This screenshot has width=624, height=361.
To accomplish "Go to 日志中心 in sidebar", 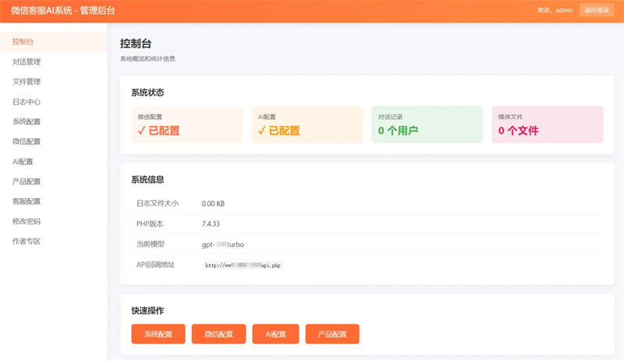I will coord(27,101).
